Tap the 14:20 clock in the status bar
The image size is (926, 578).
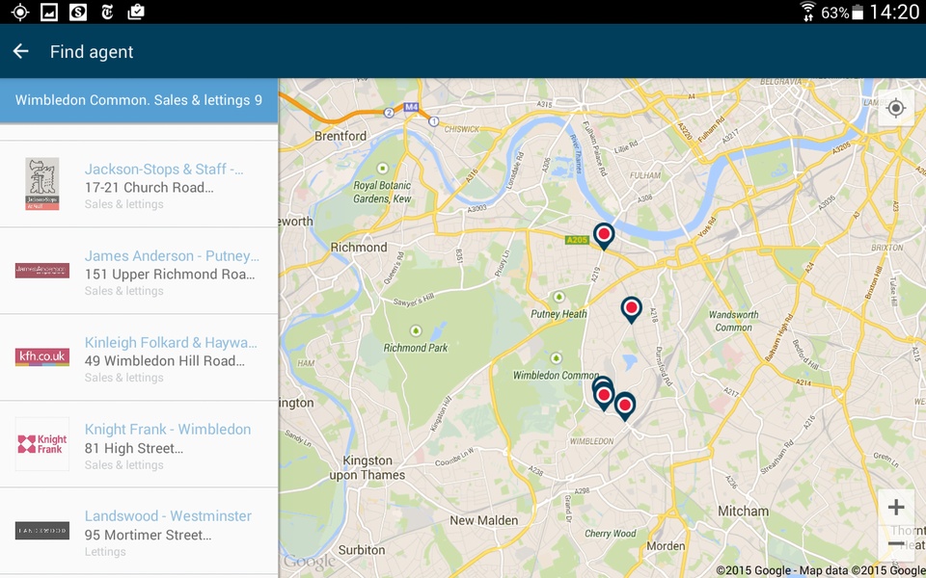(894, 12)
